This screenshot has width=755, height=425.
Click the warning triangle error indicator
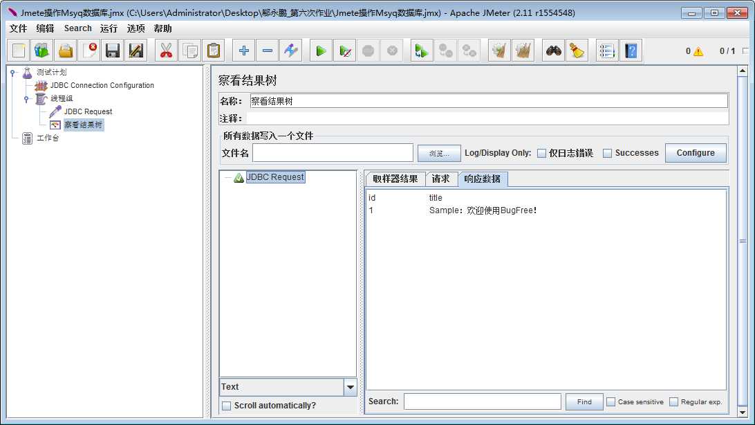[698, 51]
